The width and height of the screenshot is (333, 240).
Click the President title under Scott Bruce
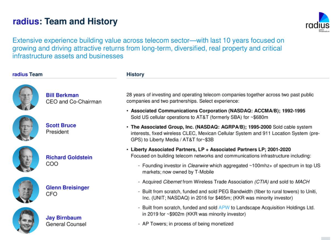click(x=57, y=132)
